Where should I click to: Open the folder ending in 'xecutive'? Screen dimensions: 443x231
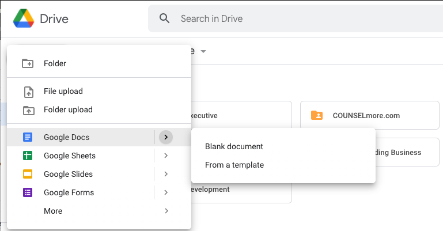point(241,115)
